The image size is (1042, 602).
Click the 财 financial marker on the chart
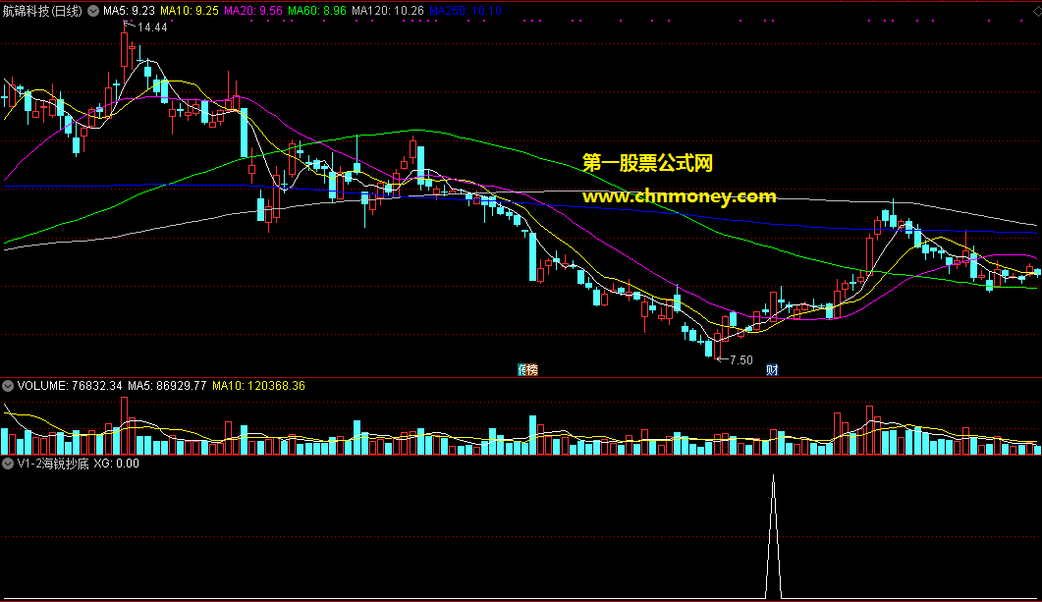tap(772, 370)
